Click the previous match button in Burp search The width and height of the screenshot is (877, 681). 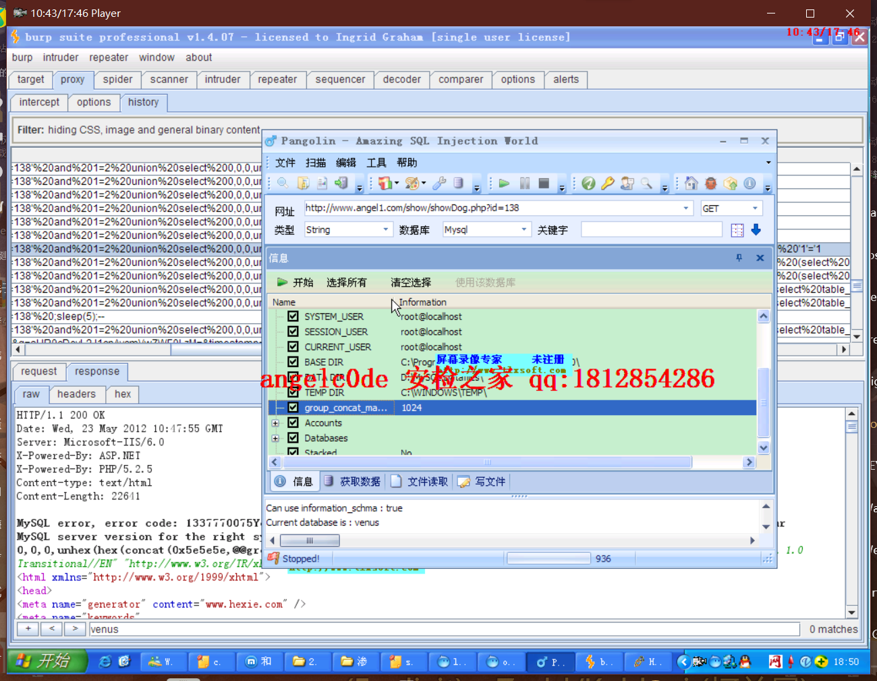[x=51, y=629]
